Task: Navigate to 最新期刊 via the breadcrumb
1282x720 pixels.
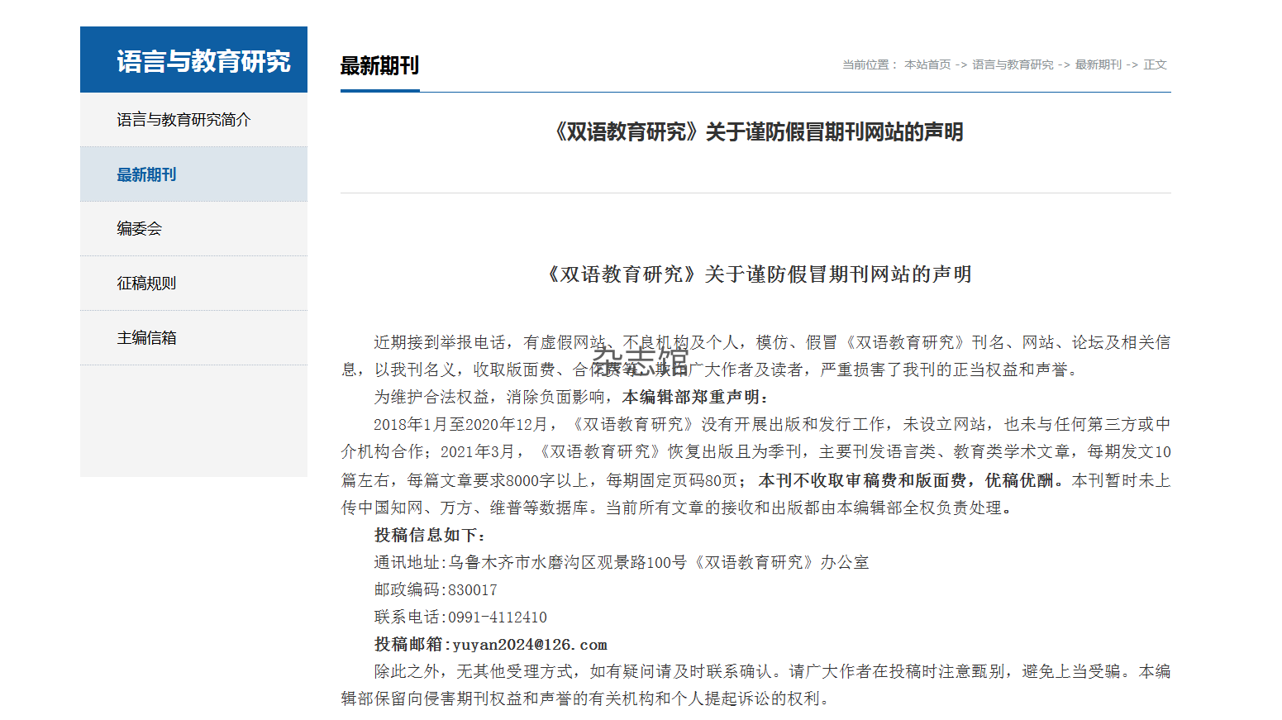Action: coord(1098,64)
